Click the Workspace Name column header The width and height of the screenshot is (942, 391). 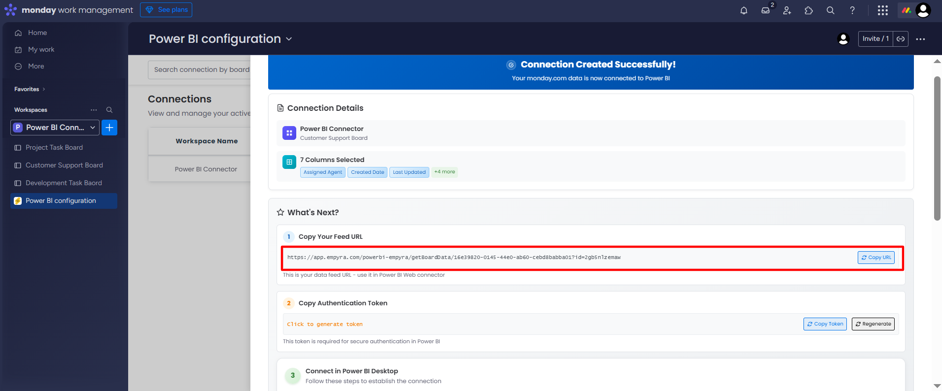click(207, 141)
